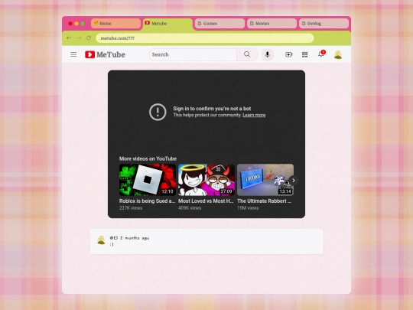413x310 pixels.
Task: Open the 'Roblox is being Sued' title
Action: coord(147,201)
